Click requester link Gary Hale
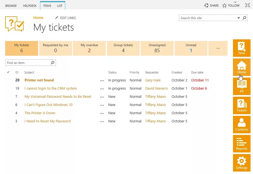The image size is (253, 174). tap(153, 80)
